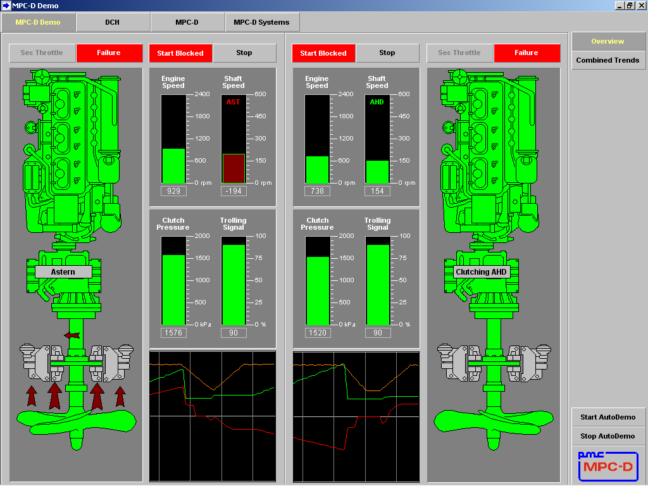
Task: Open the MPC-D tab
Action: click(x=187, y=22)
